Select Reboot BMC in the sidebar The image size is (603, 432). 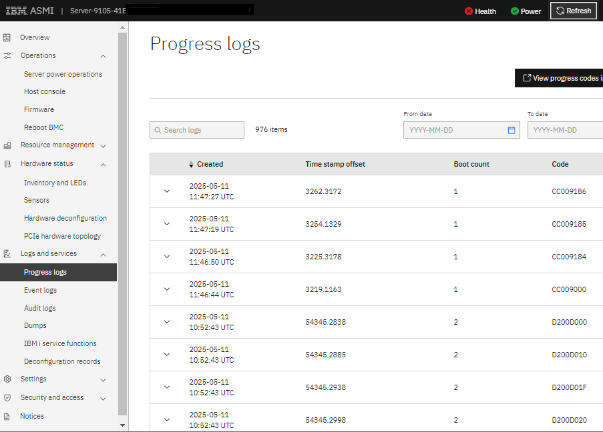[43, 127]
